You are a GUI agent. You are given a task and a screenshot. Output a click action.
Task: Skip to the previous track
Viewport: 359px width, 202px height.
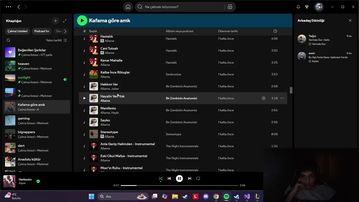tap(169, 178)
